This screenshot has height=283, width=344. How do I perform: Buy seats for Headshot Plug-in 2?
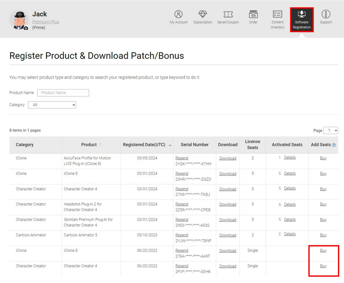323,204
